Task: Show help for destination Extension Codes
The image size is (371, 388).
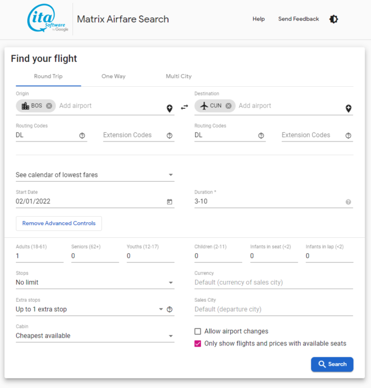Action: coord(348,135)
